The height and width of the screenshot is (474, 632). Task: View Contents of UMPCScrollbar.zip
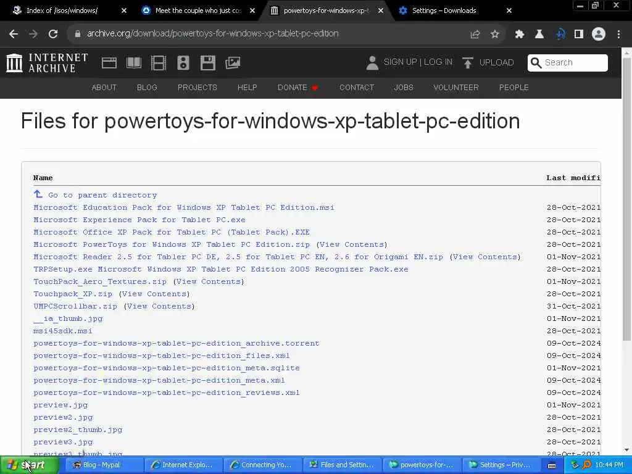click(159, 306)
